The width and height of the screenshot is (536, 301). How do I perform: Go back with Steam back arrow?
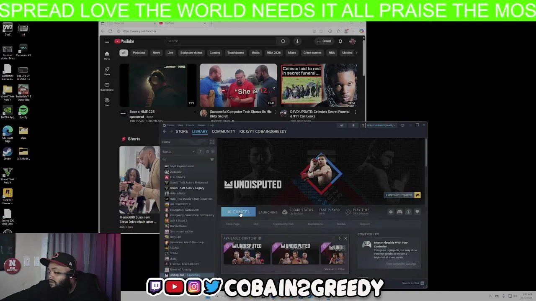[x=165, y=131]
